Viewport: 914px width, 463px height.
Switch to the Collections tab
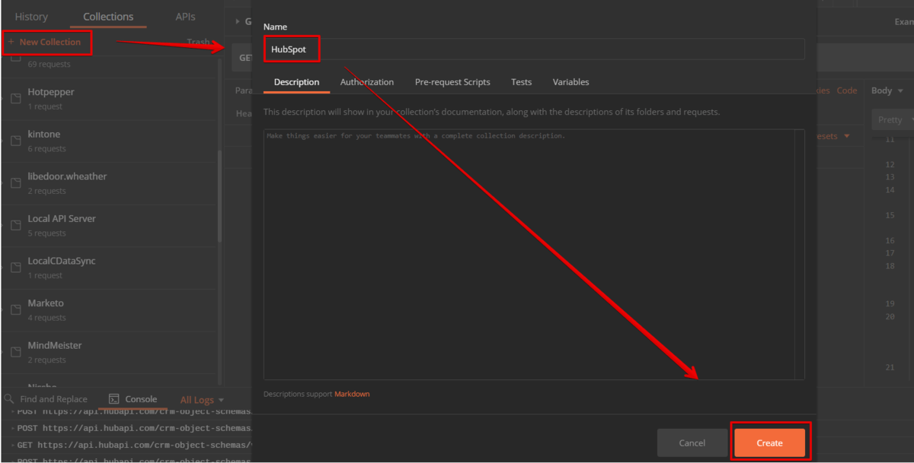click(108, 17)
